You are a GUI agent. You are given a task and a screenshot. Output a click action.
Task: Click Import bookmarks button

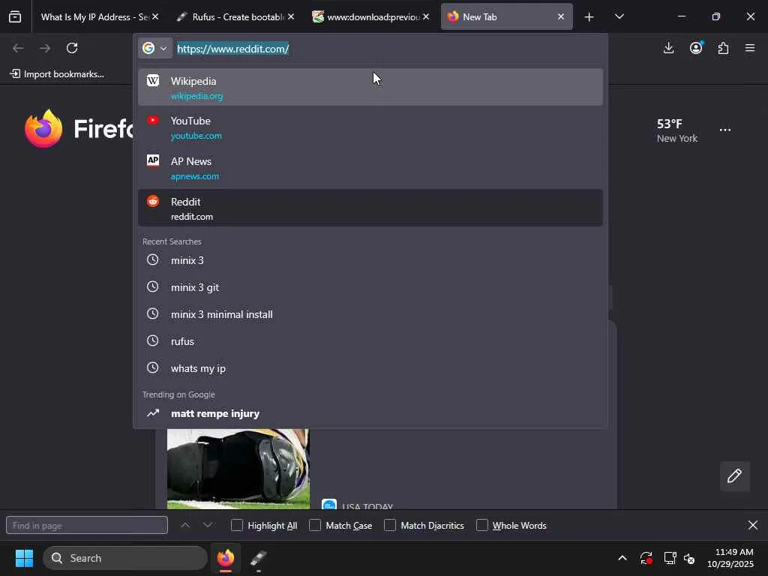(57, 74)
